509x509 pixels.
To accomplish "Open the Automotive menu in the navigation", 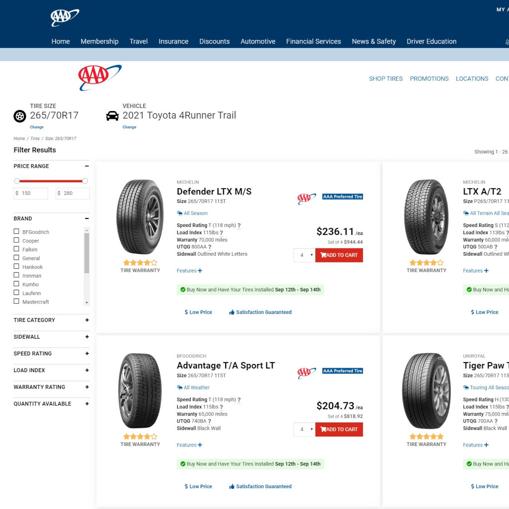I will [257, 41].
